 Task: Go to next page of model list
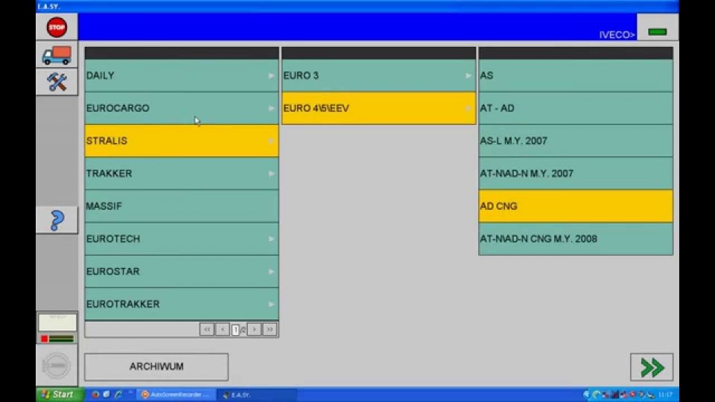[255, 329]
